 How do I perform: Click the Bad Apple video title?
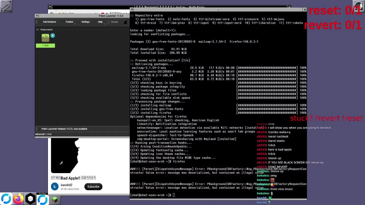point(73,178)
